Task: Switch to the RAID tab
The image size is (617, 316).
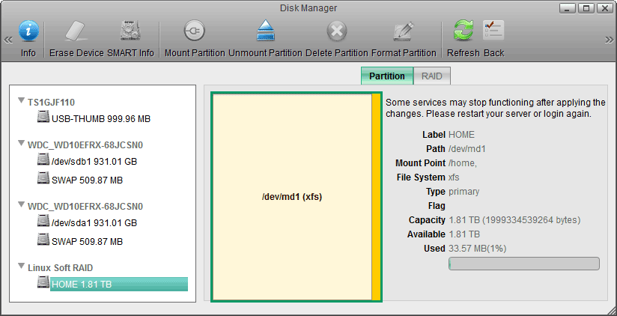Action: 431,76
